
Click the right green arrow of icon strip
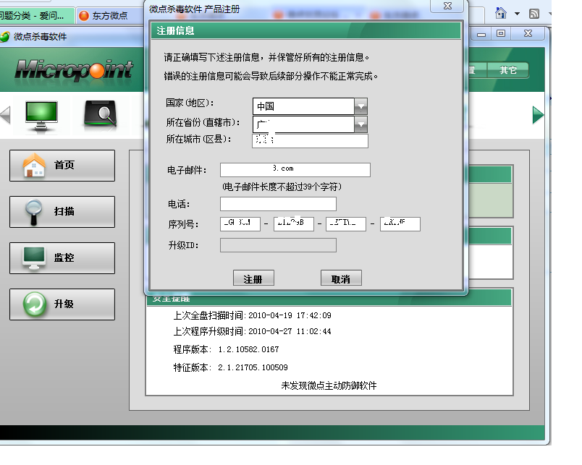[538, 115]
